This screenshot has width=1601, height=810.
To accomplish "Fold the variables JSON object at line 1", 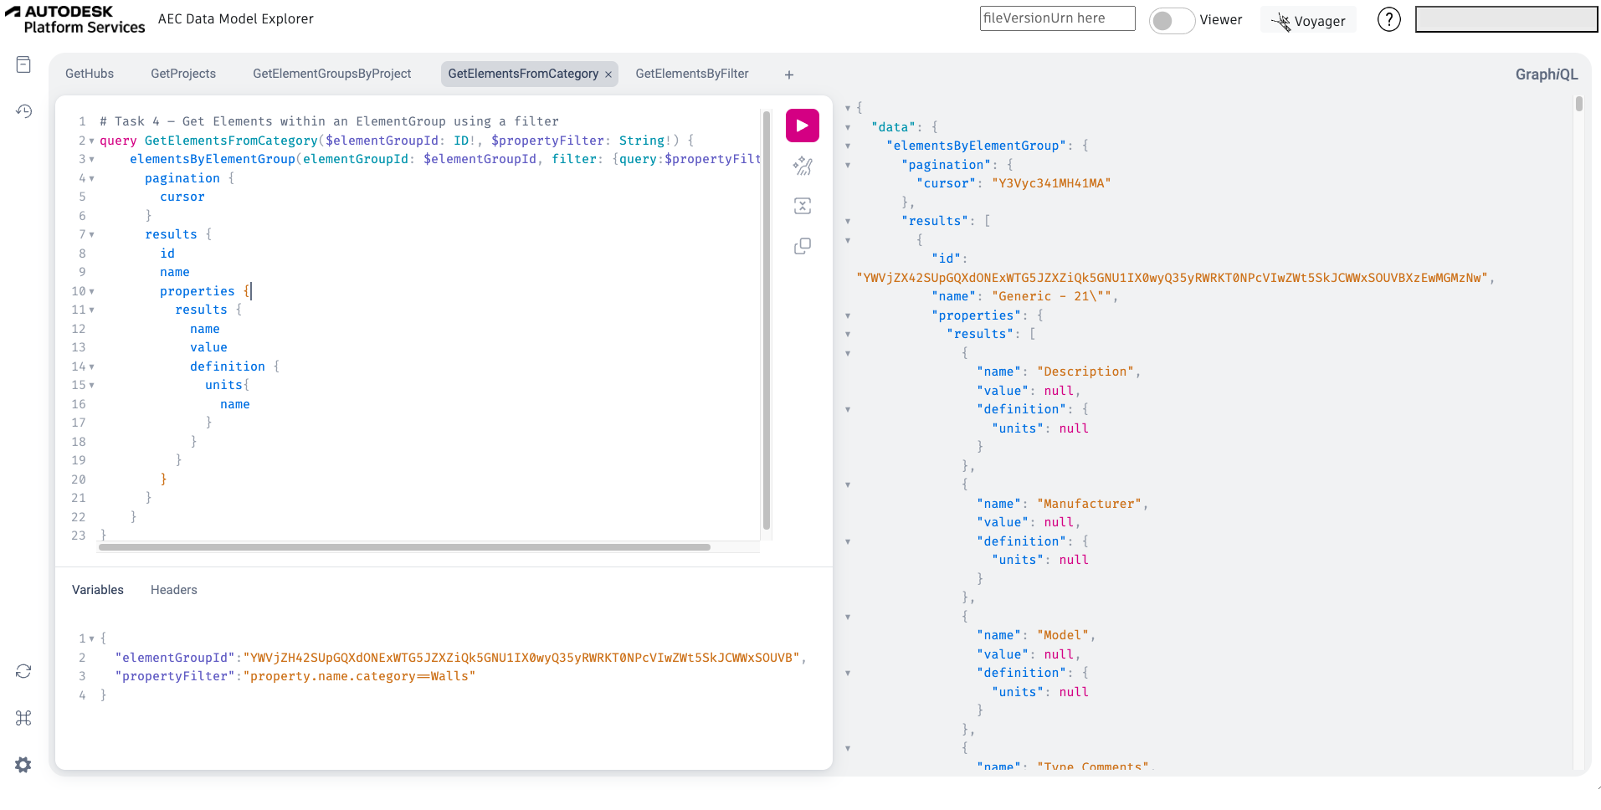I will pos(92,638).
